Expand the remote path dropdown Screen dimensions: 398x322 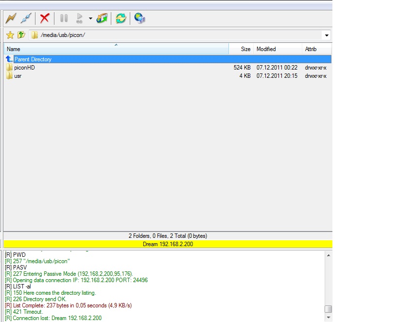327,36
